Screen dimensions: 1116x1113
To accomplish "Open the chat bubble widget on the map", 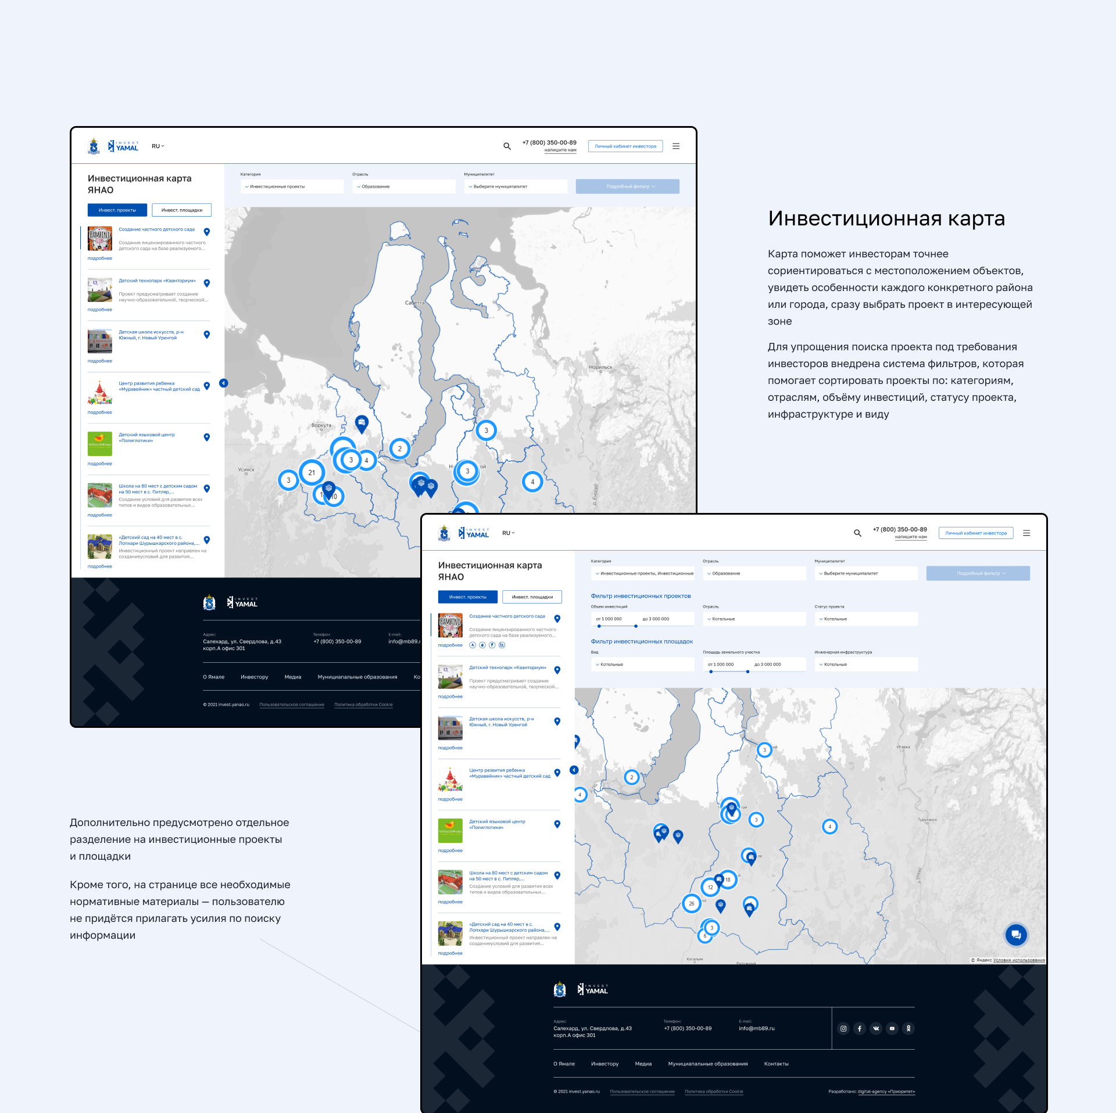I will (x=1016, y=935).
